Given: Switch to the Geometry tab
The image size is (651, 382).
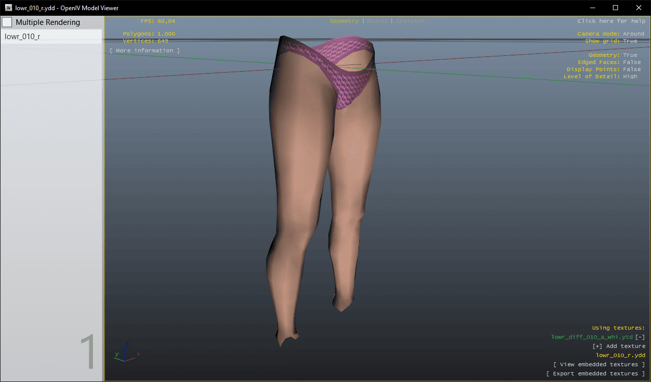Looking at the screenshot, I should tap(344, 21).
